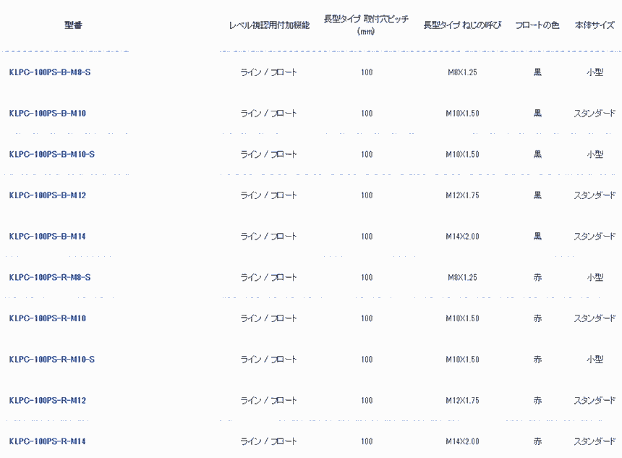Open part number KLPC-100PS-B-M14 link
The width and height of the screenshot is (622, 458).
[x=48, y=236]
